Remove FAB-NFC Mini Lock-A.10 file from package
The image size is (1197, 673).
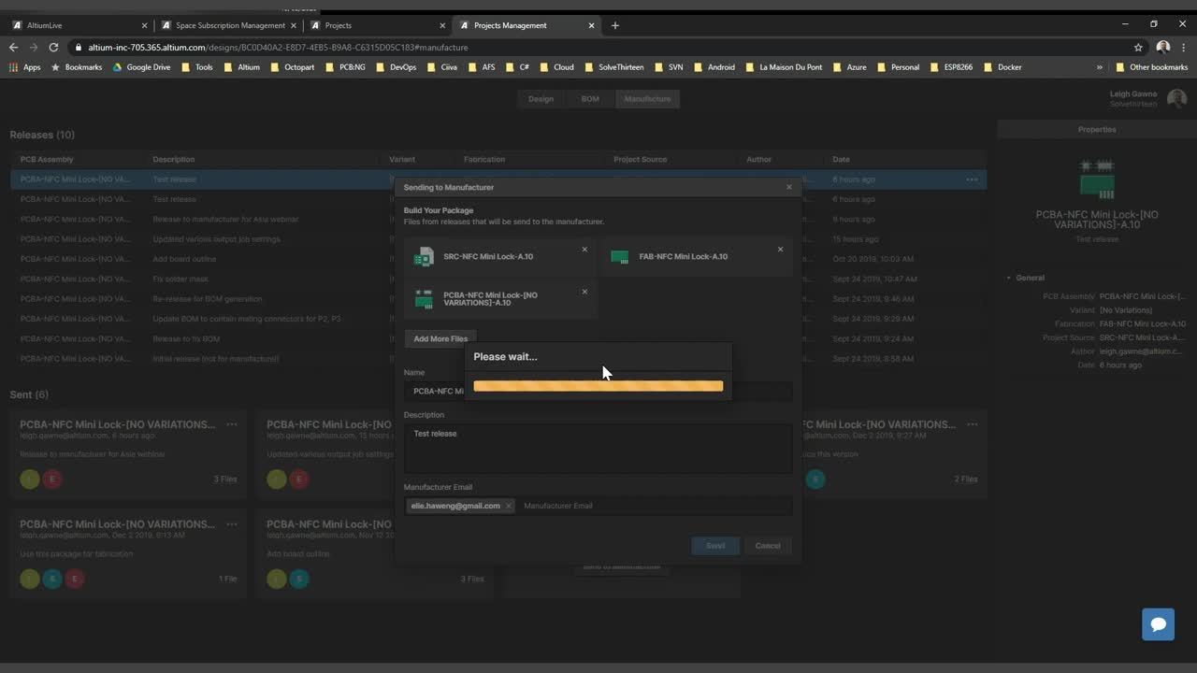[x=780, y=250]
